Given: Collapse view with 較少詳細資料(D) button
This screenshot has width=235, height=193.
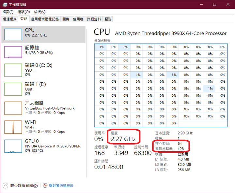Looking at the screenshot, I should [x=24, y=186].
